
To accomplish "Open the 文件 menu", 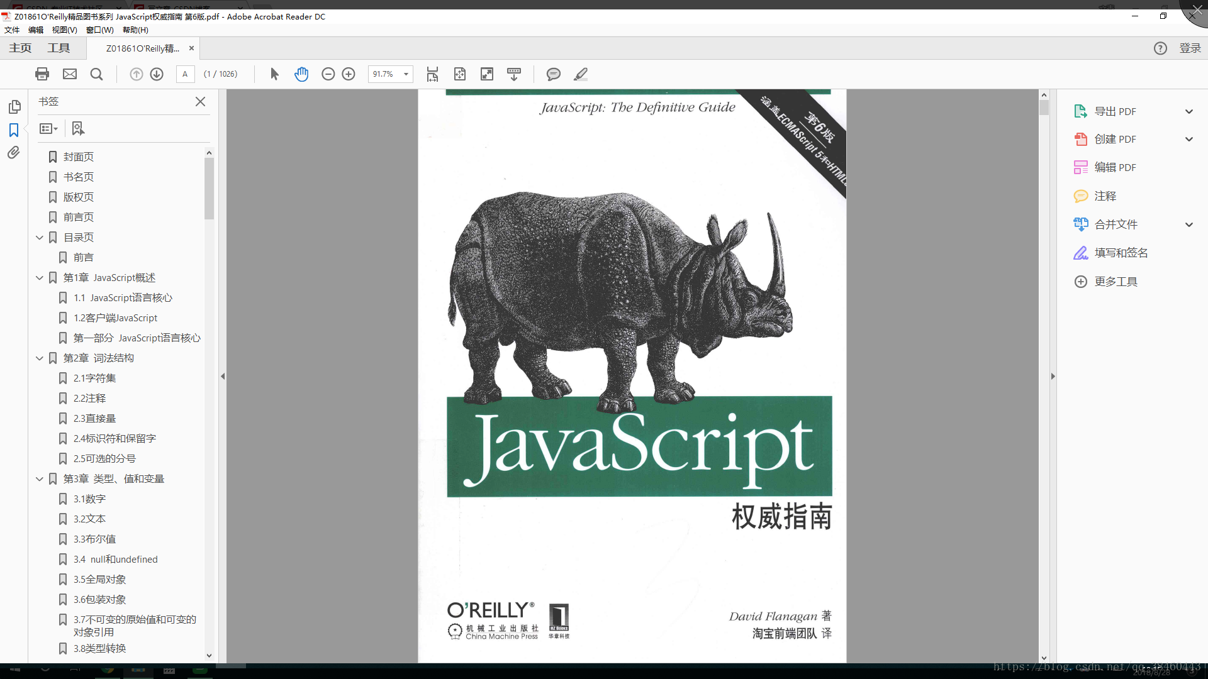I will (12, 30).
